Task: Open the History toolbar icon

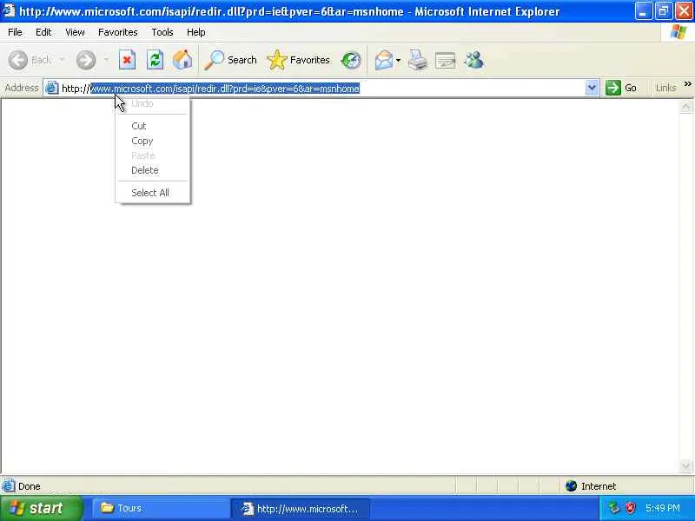Action: (351, 60)
